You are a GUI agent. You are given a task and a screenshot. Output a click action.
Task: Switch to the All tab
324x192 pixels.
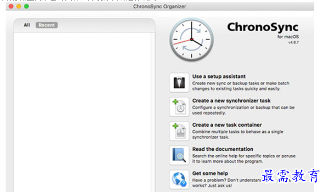pos(27,25)
